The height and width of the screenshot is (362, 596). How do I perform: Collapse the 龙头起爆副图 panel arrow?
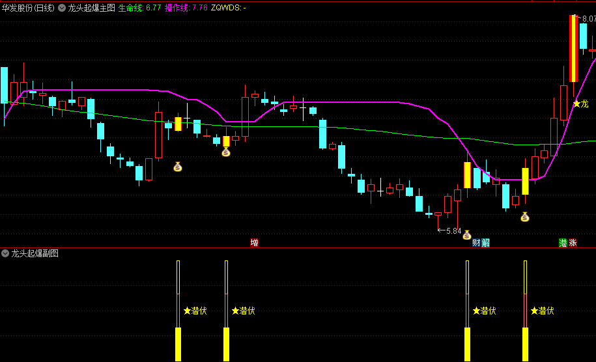tap(5, 253)
